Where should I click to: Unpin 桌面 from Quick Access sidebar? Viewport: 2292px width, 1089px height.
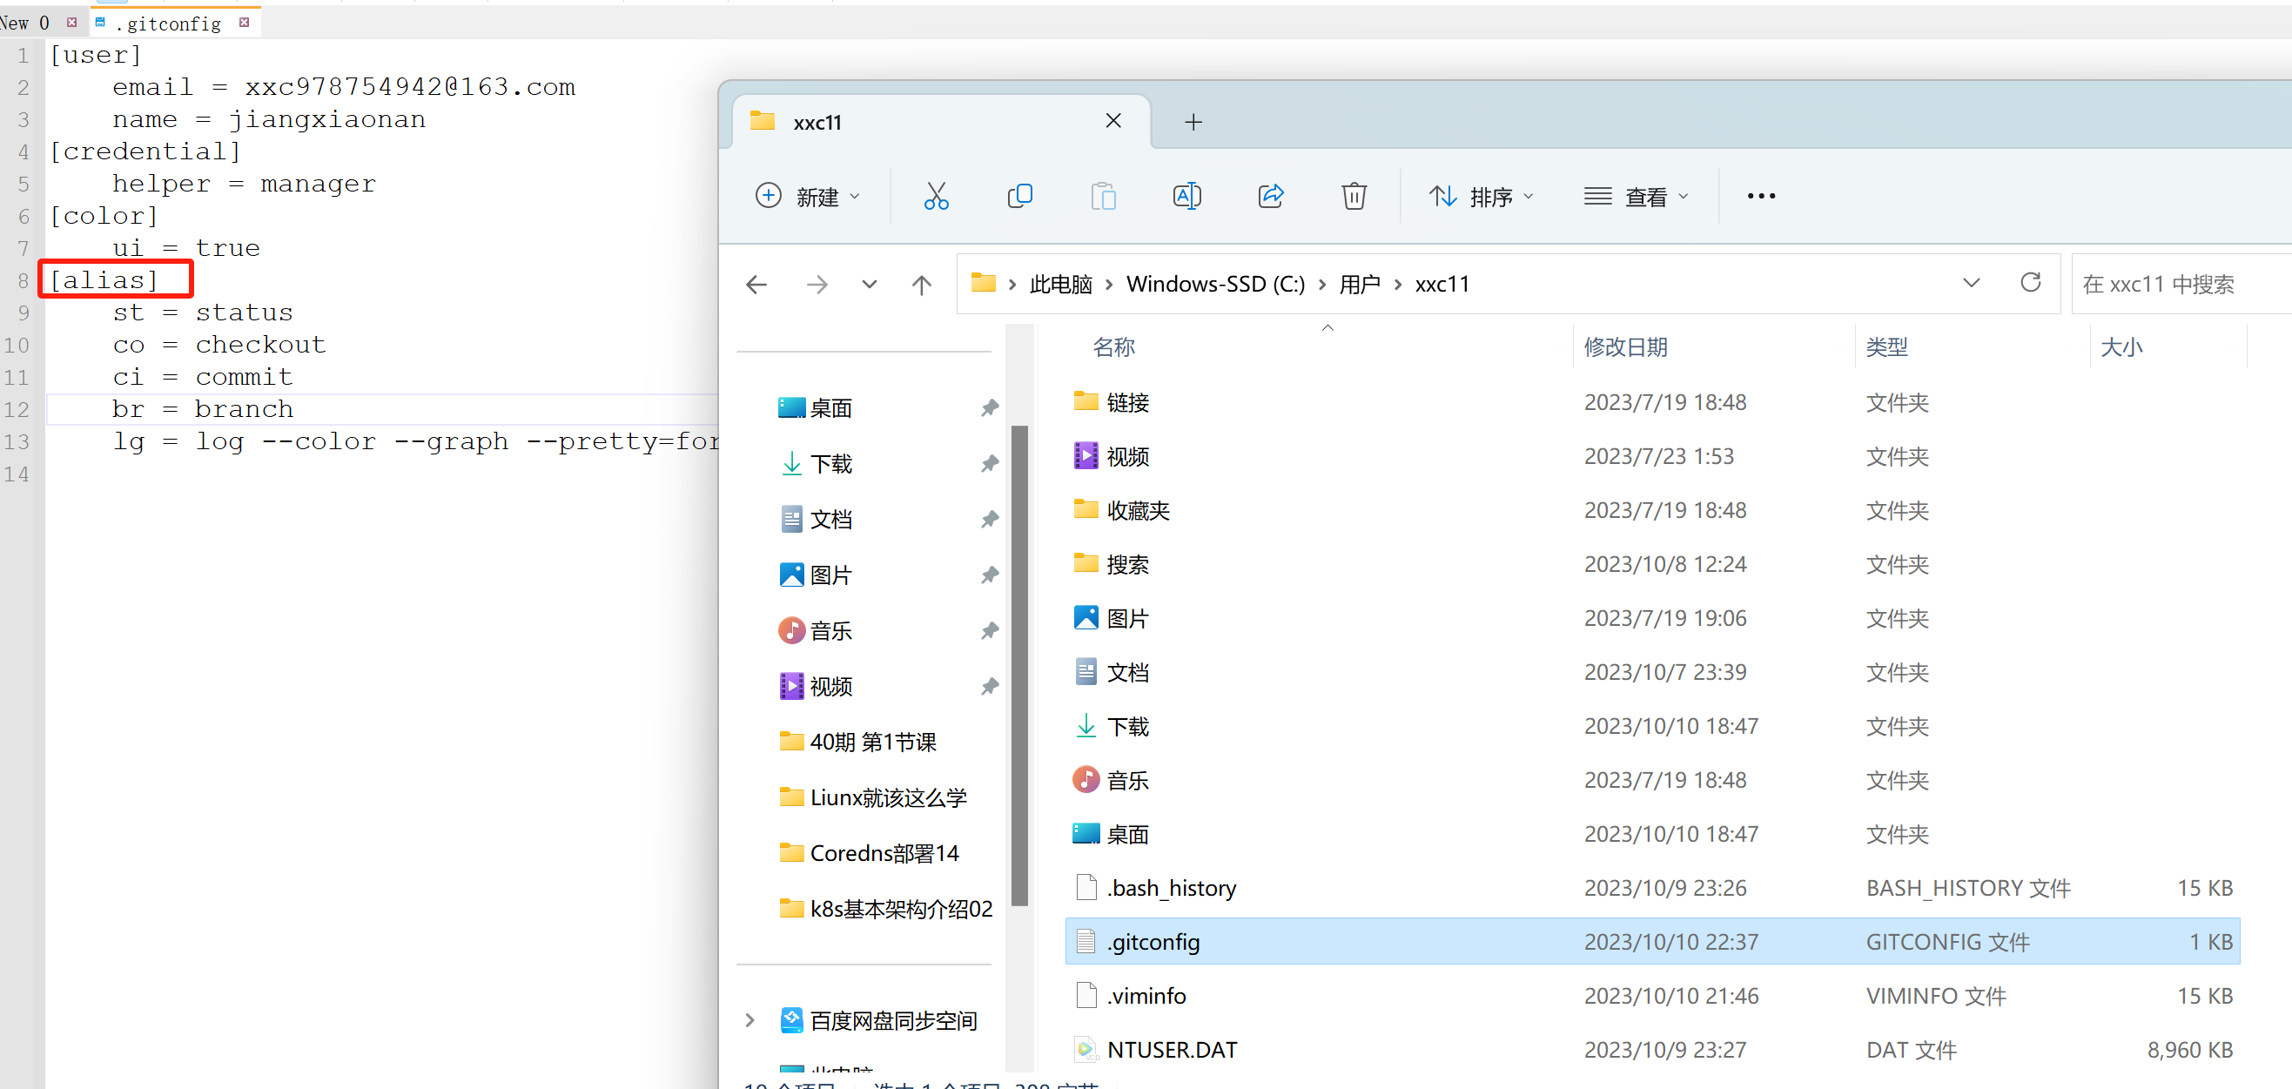tap(990, 407)
